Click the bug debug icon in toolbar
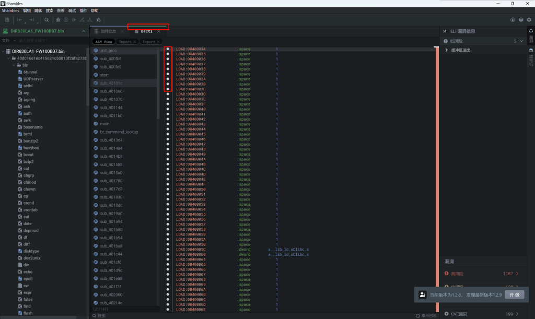 tap(58, 20)
